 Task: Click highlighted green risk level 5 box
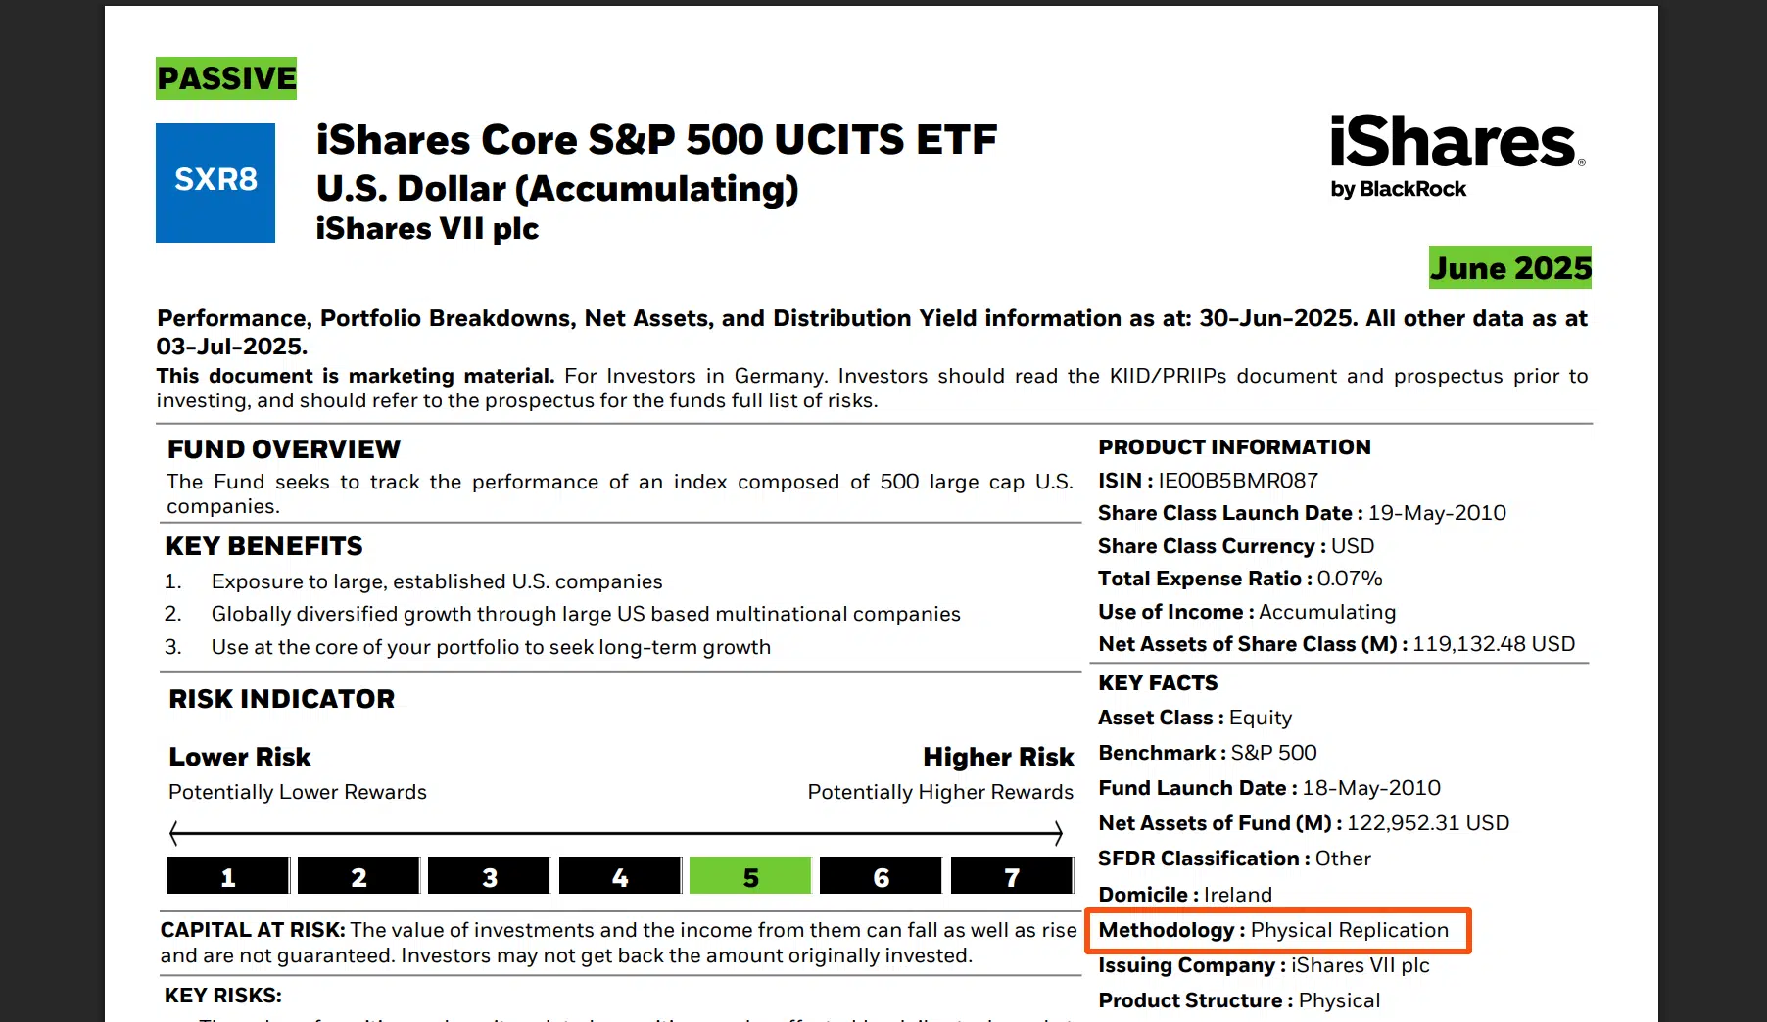point(750,875)
